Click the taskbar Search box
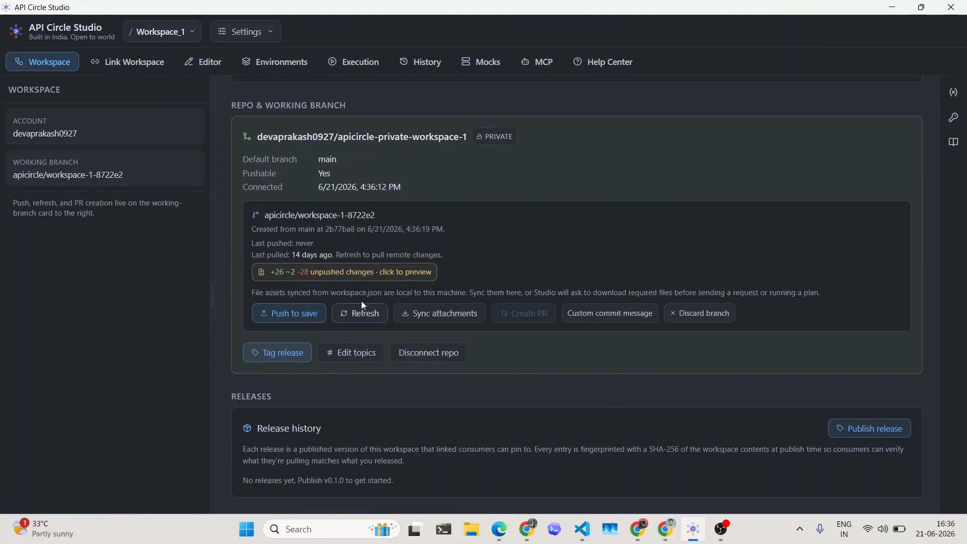The width and height of the screenshot is (967, 544). point(332,529)
